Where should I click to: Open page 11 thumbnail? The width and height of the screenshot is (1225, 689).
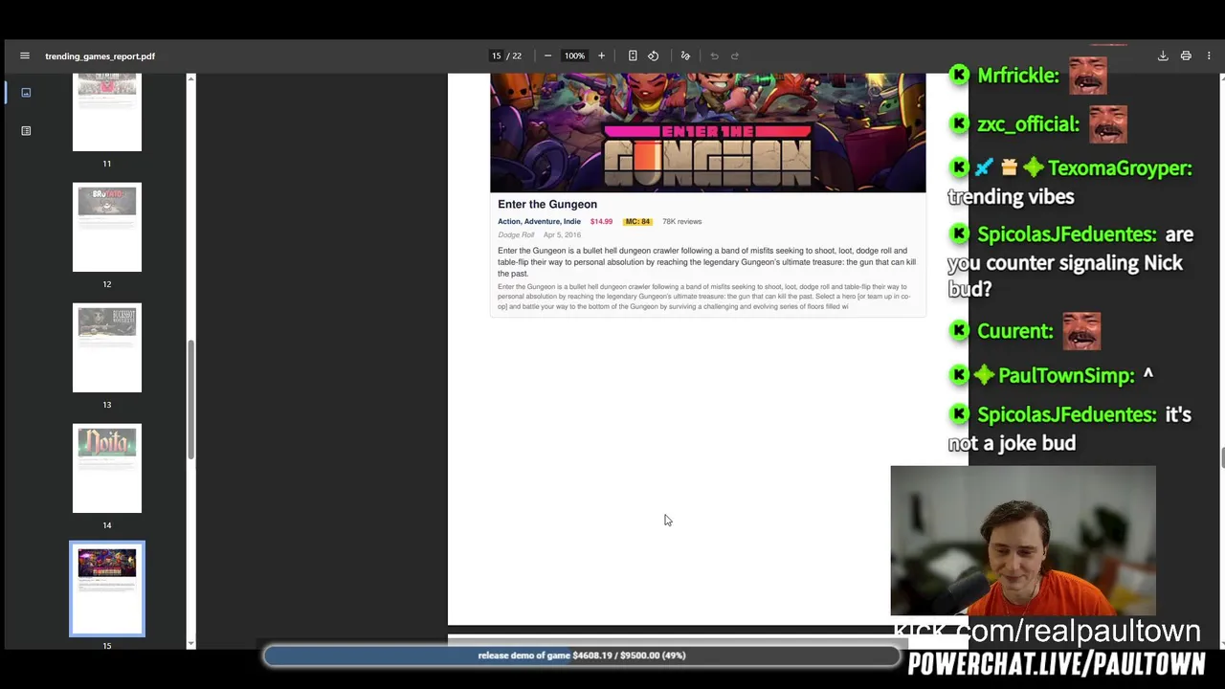tap(107, 112)
